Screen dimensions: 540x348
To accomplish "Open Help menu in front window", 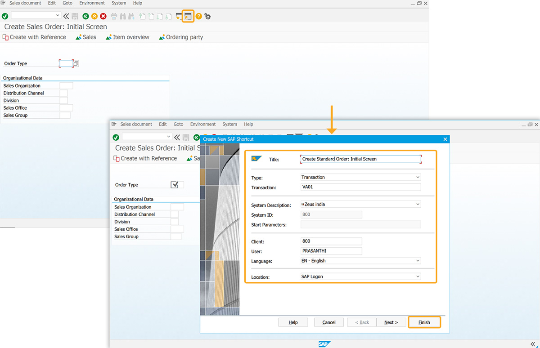I will coord(248,124).
